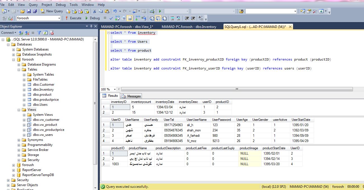The width and height of the screenshot is (364, 190).
Task: Click the Database Engine Query icon
Action: 68,11
